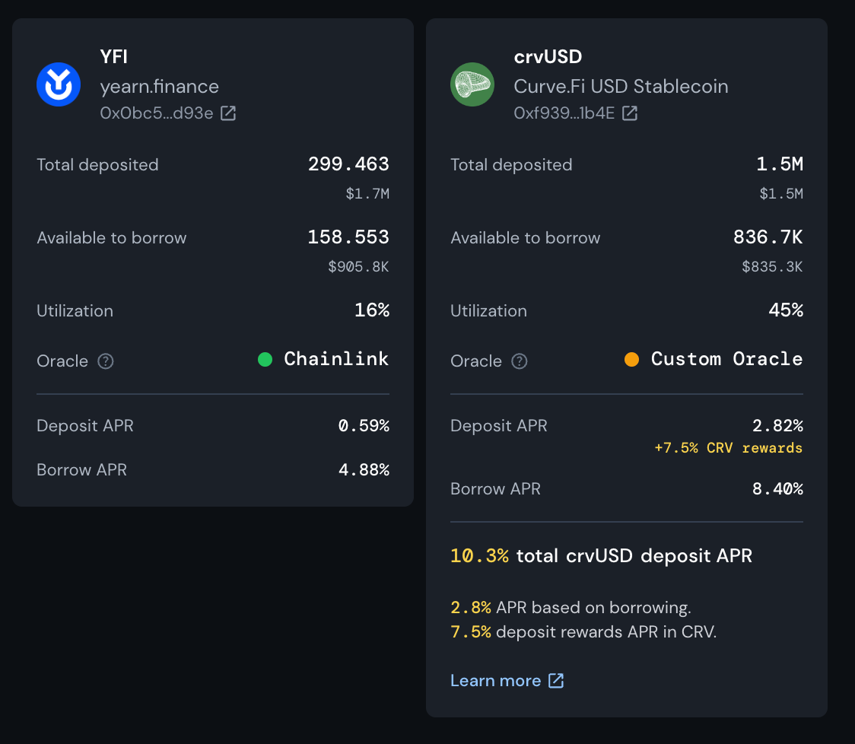Click the 2.82% deposit APR value

(x=777, y=426)
